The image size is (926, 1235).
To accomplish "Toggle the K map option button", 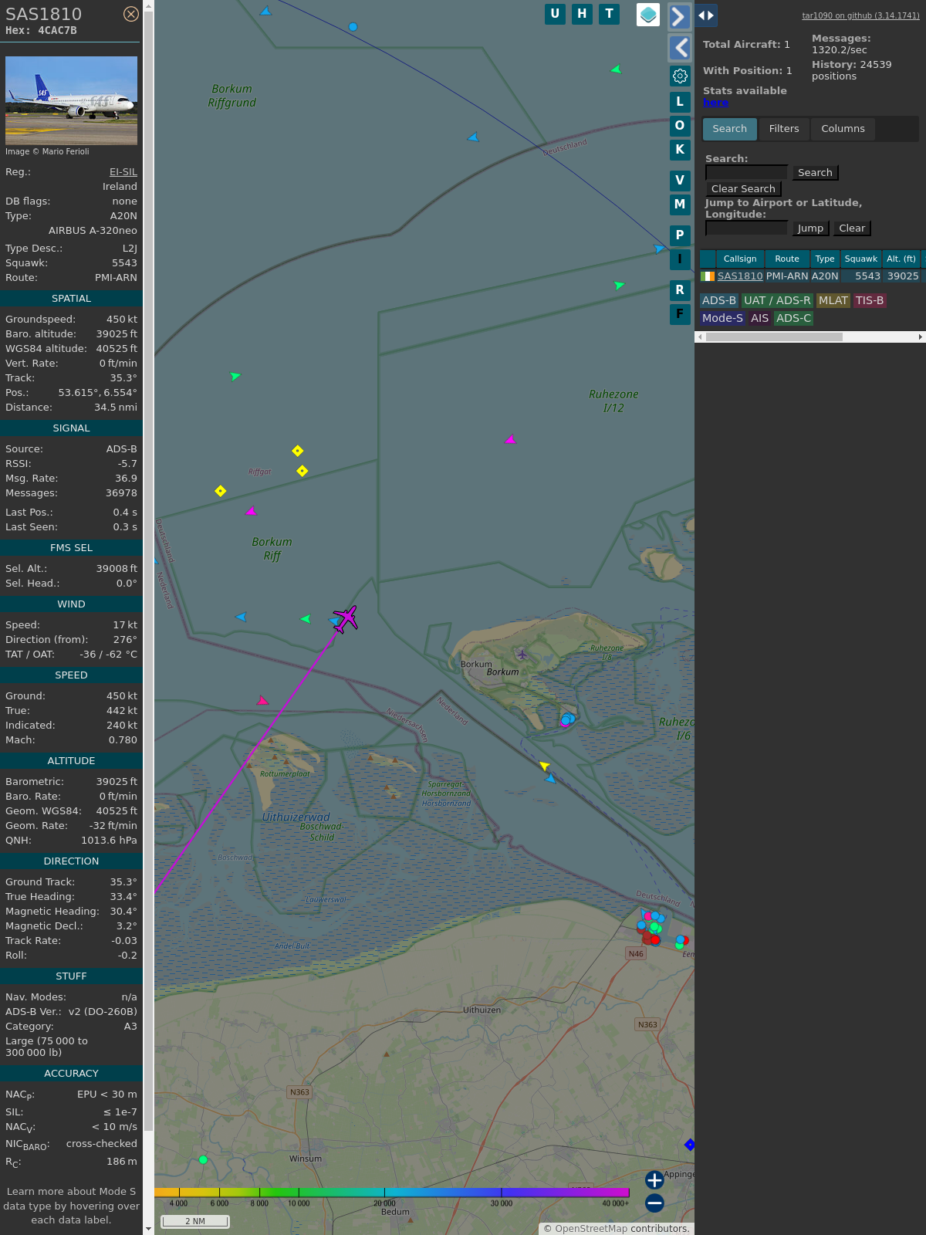I will point(680,150).
